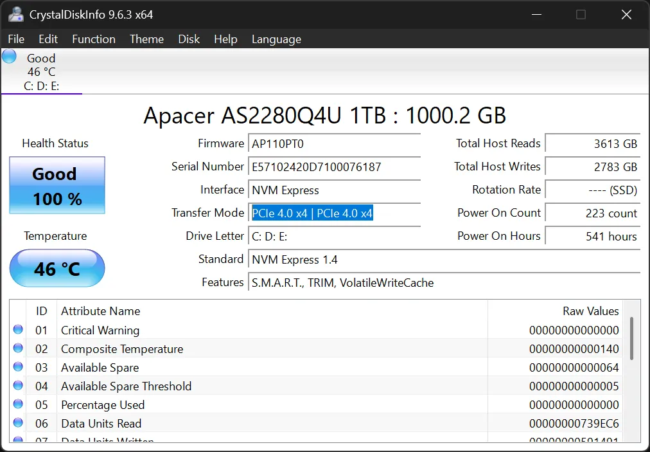The width and height of the screenshot is (650, 452).
Task: Open the Help menu
Action: (225, 39)
